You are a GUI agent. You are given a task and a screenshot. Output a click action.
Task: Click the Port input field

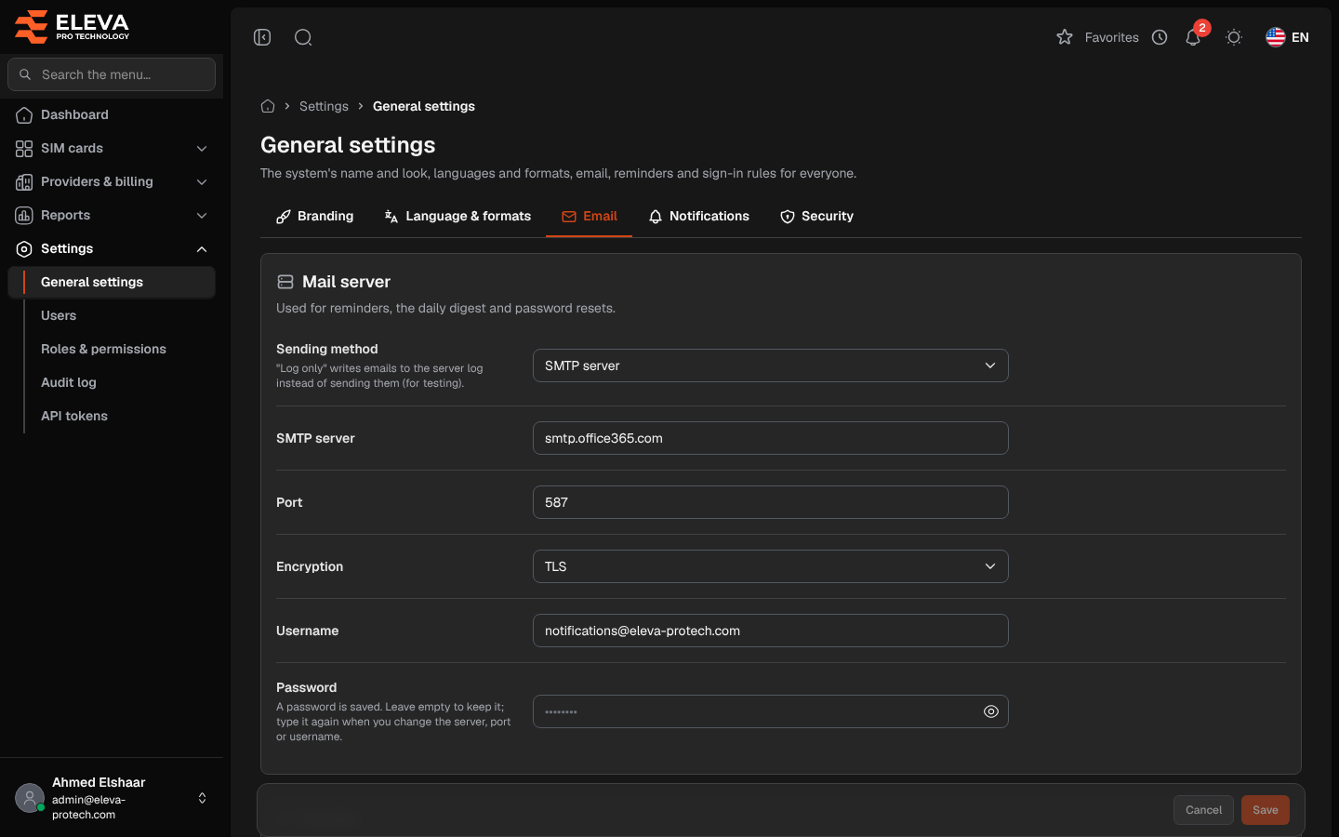tap(770, 502)
